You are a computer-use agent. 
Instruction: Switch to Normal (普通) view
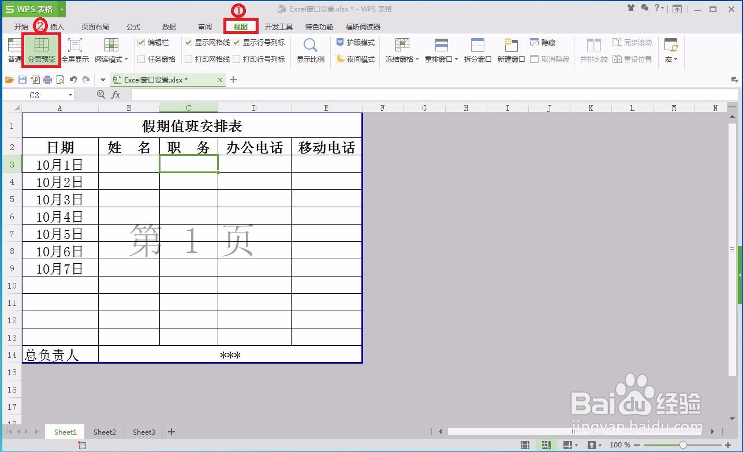(14, 51)
